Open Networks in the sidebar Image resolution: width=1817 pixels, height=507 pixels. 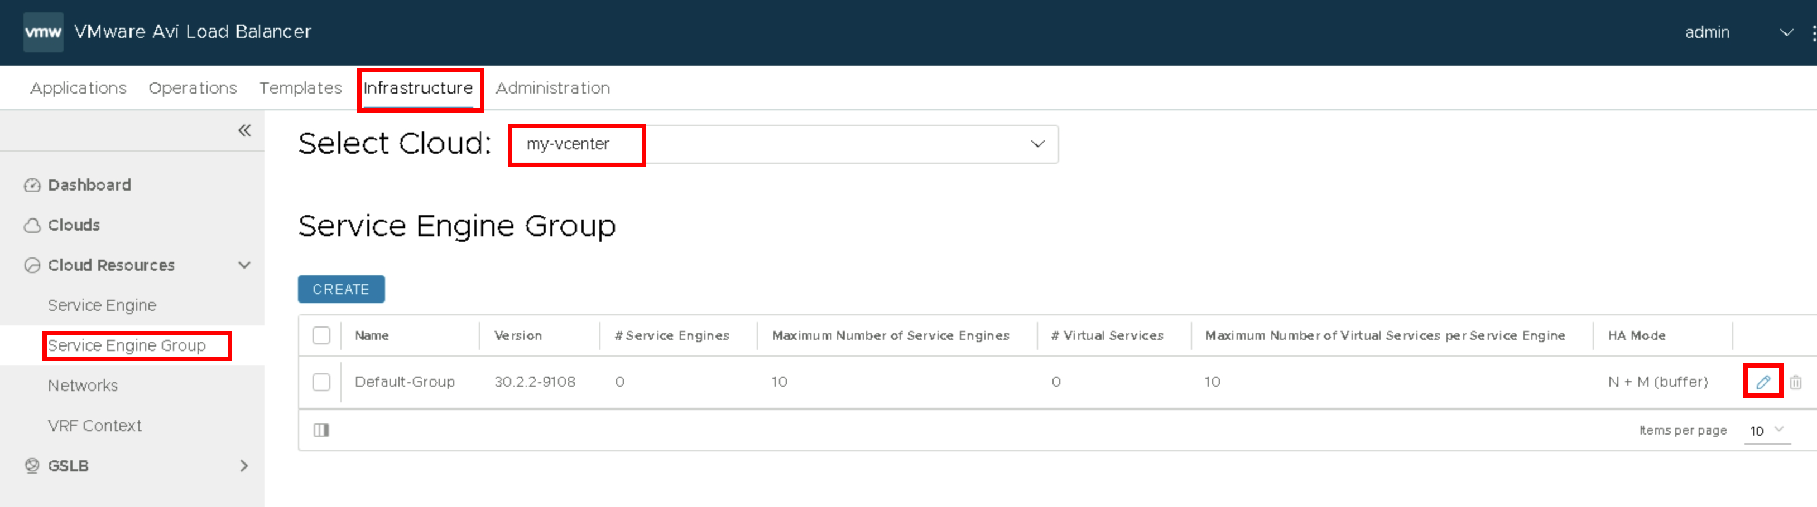tap(83, 386)
